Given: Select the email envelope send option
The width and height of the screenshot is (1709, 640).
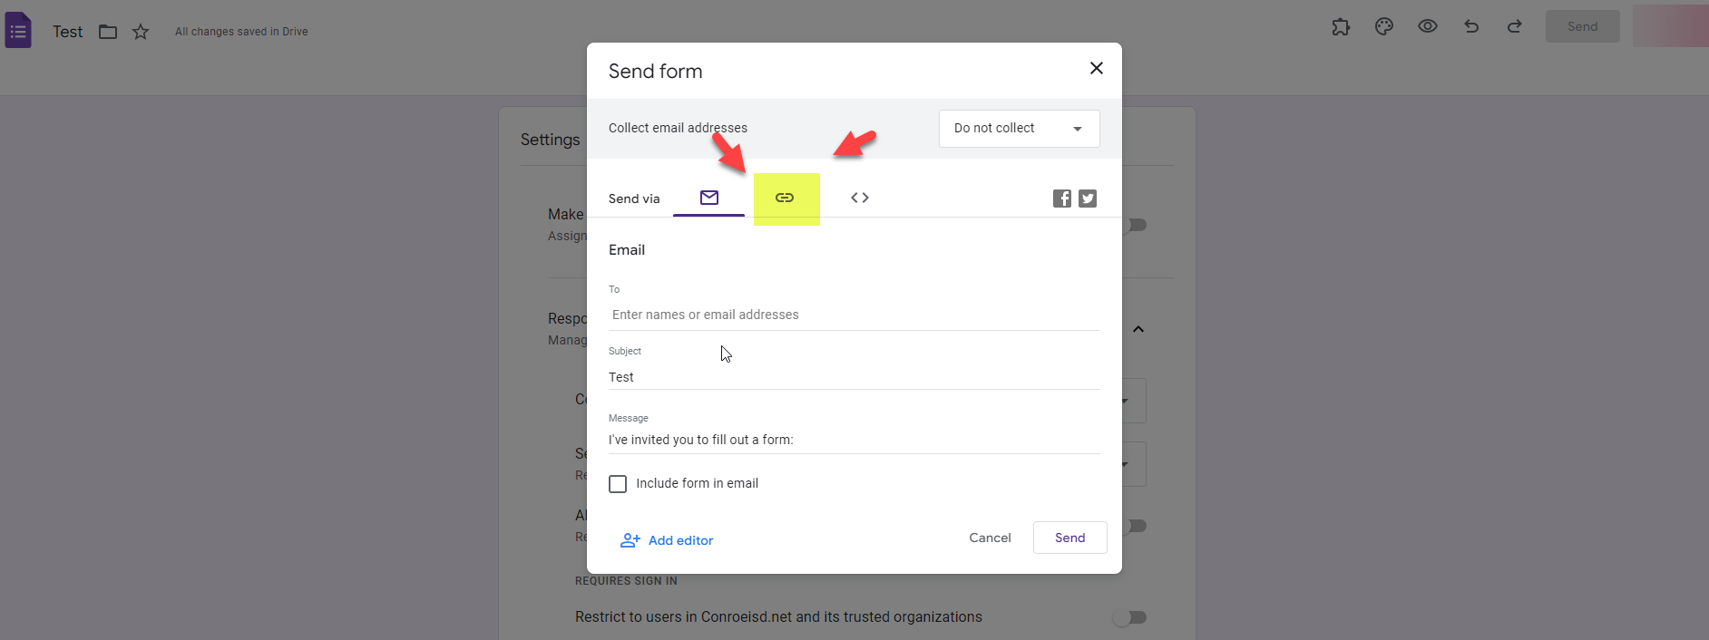Looking at the screenshot, I should (x=709, y=198).
